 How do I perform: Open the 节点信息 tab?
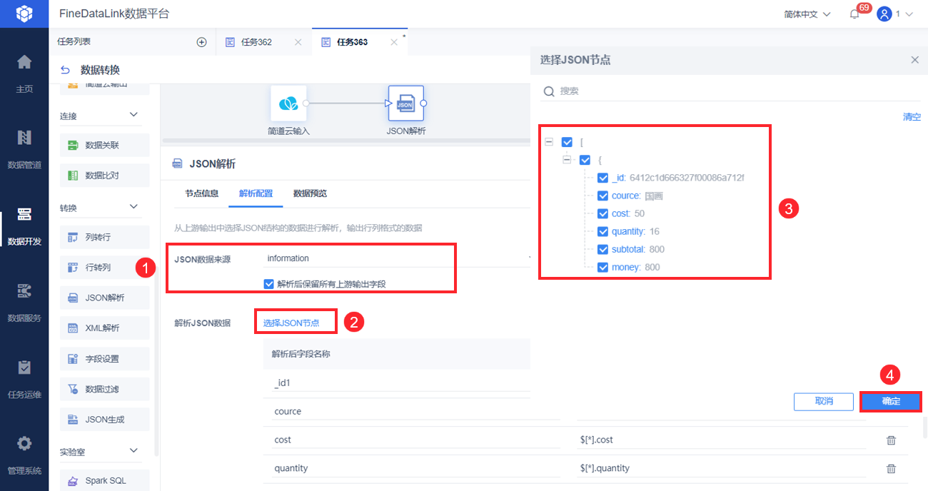(x=202, y=193)
